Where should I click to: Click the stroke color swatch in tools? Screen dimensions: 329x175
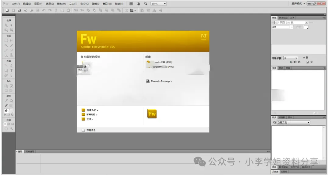pos(11,106)
